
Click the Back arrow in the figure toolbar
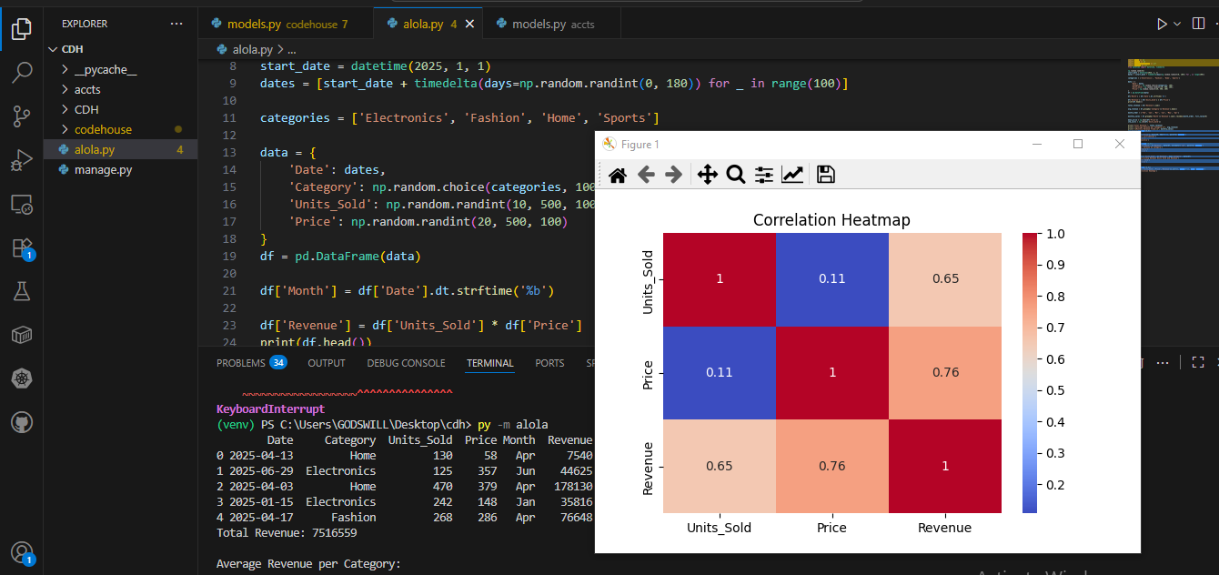[x=645, y=174]
